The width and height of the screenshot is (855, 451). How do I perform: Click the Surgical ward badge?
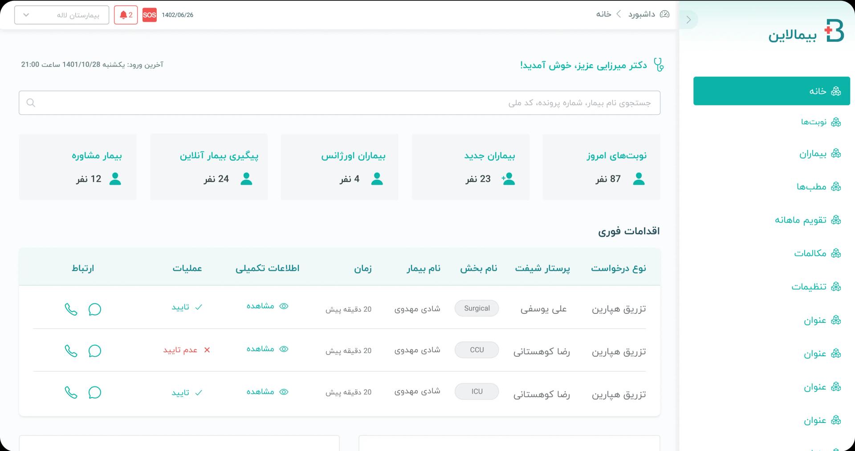[476, 309]
